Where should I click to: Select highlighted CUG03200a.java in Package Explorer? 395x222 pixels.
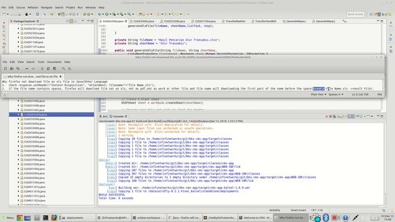pyautogui.click(x=51, y=115)
